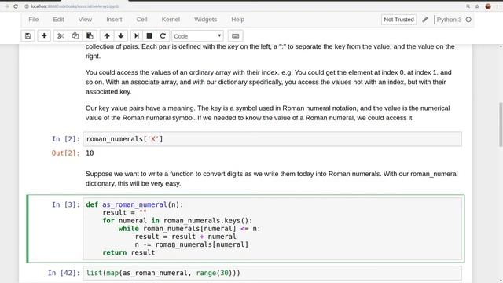The height and width of the screenshot is (283, 503).
Task: Open the browser zoom magnifier icon
Action: (x=468, y=6)
